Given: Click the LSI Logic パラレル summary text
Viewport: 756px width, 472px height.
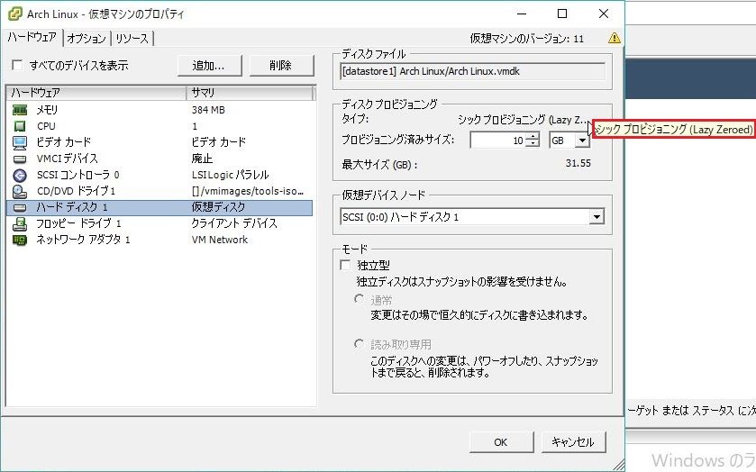Looking at the screenshot, I should (x=230, y=175).
